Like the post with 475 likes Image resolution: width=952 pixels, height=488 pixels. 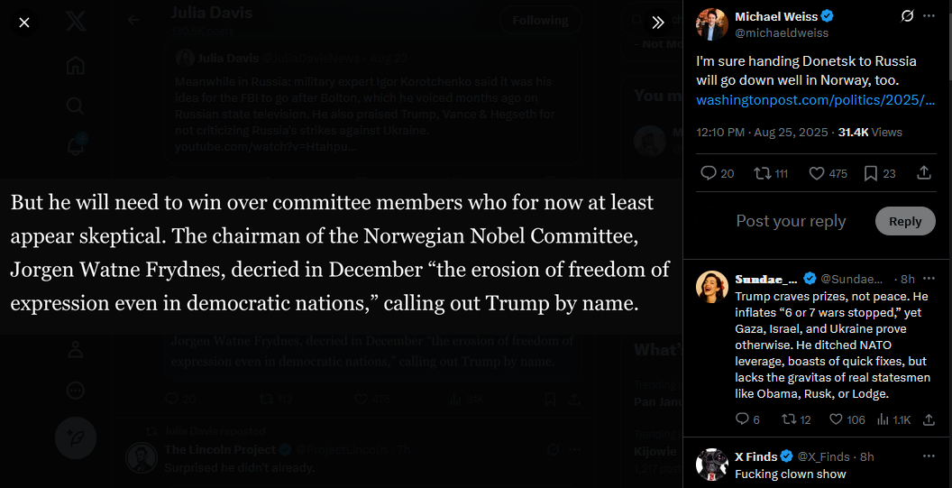(x=828, y=174)
